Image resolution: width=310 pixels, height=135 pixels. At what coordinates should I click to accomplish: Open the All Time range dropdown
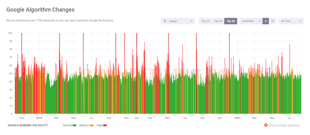(291, 21)
